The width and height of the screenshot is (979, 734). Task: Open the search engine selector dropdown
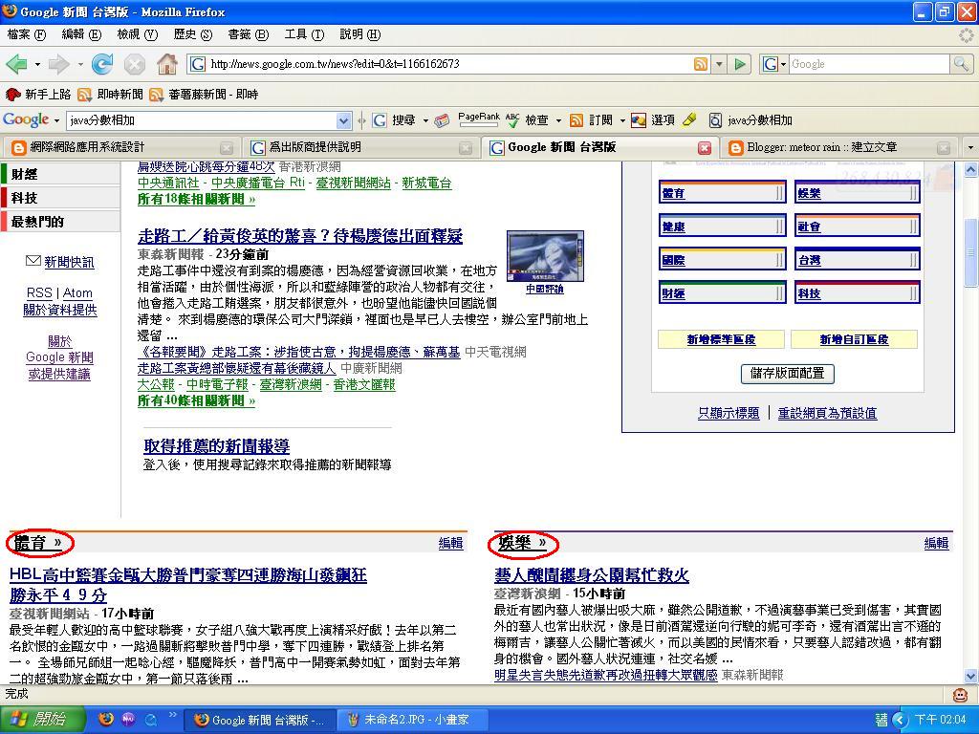pos(783,64)
